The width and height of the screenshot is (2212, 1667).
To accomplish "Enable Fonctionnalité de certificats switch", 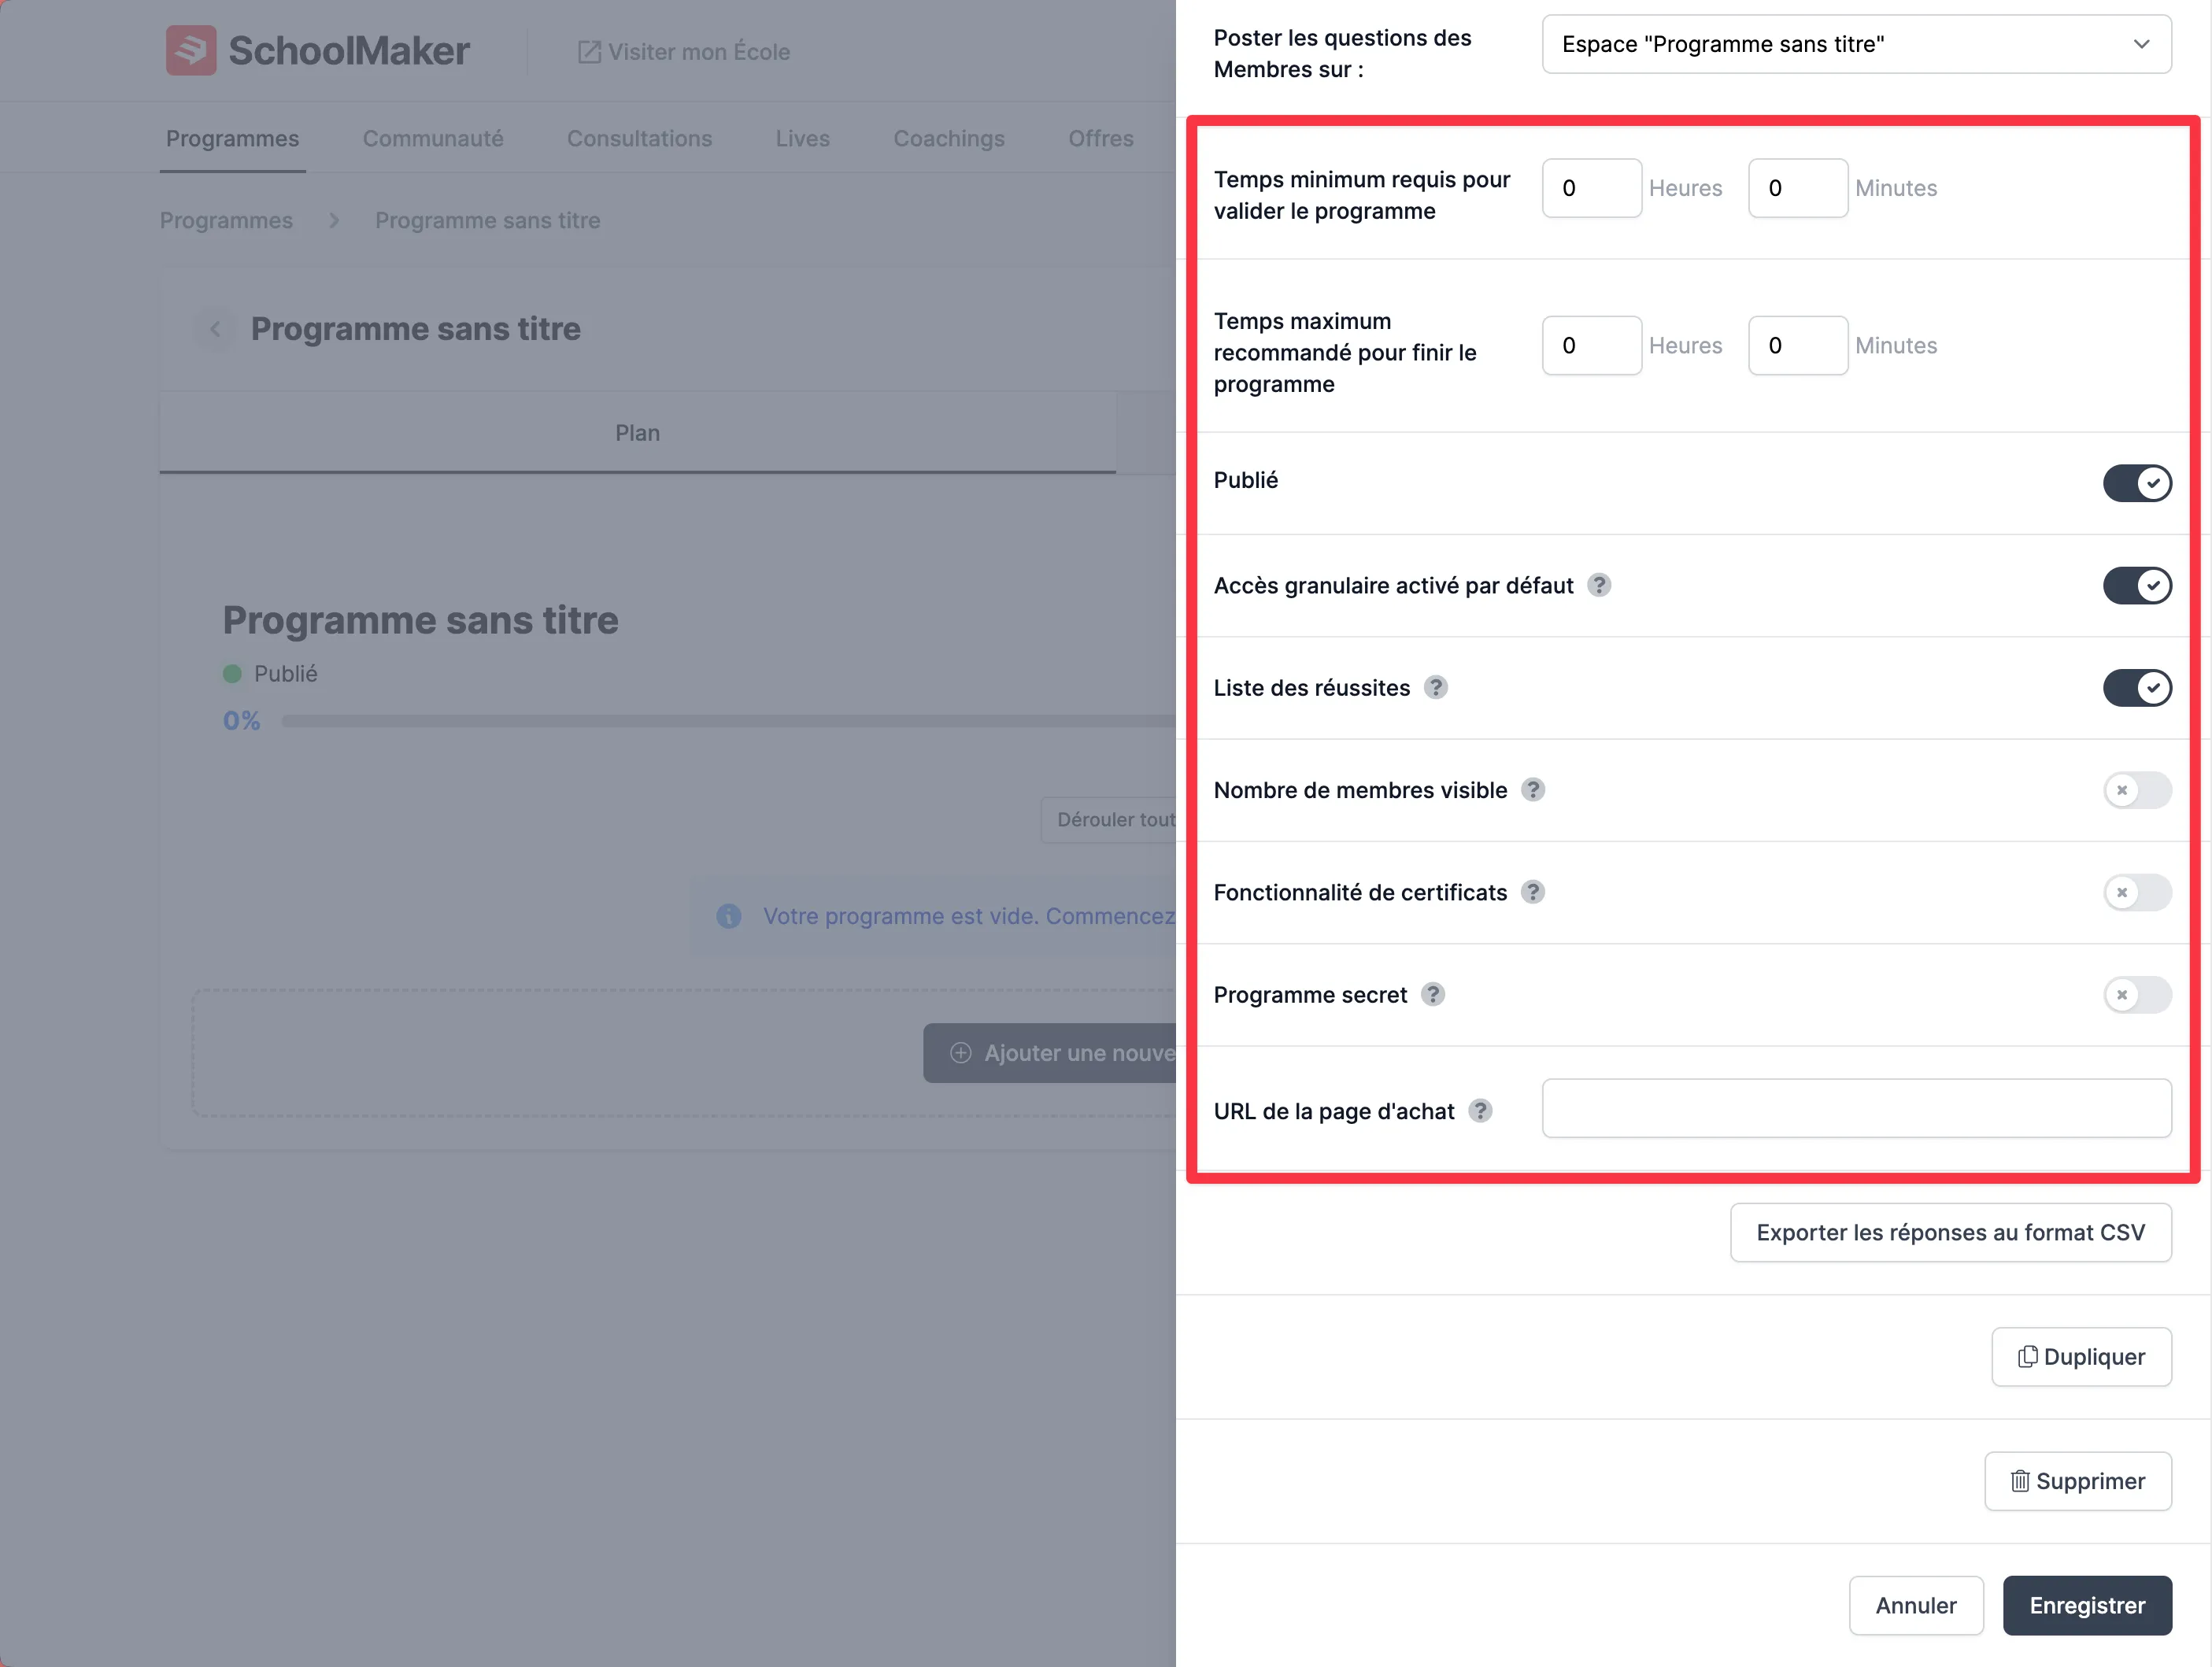I will [x=2137, y=892].
